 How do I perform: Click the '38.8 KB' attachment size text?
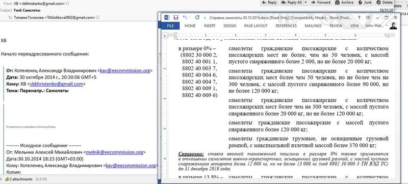pos(41,179)
